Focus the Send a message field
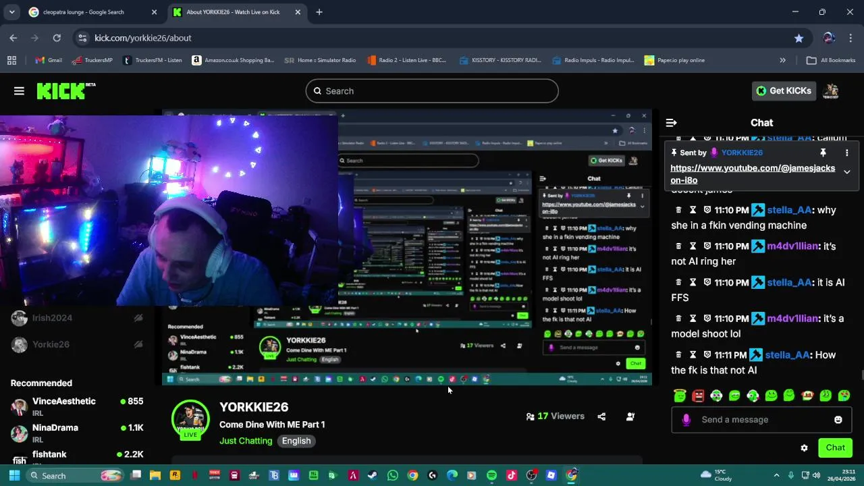Viewport: 864px width, 486px height. (x=761, y=420)
